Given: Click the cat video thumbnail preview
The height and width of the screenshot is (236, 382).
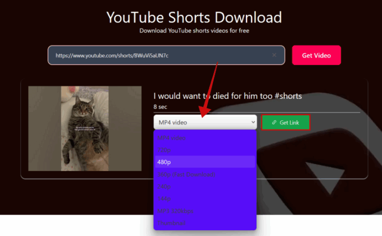Looking at the screenshot, I should click(x=85, y=128).
